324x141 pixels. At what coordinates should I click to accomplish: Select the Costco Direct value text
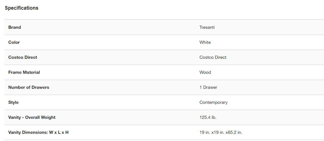pyautogui.click(x=213, y=57)
